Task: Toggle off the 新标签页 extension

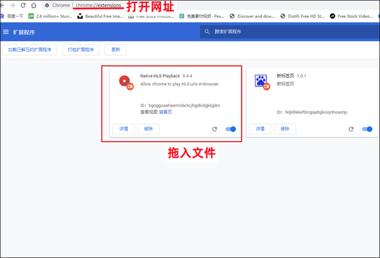Action: pos(367,129)
